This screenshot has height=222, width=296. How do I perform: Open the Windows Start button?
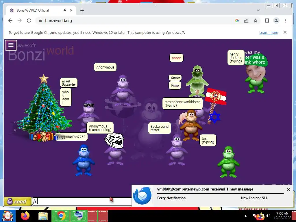(x=8, y=216)
